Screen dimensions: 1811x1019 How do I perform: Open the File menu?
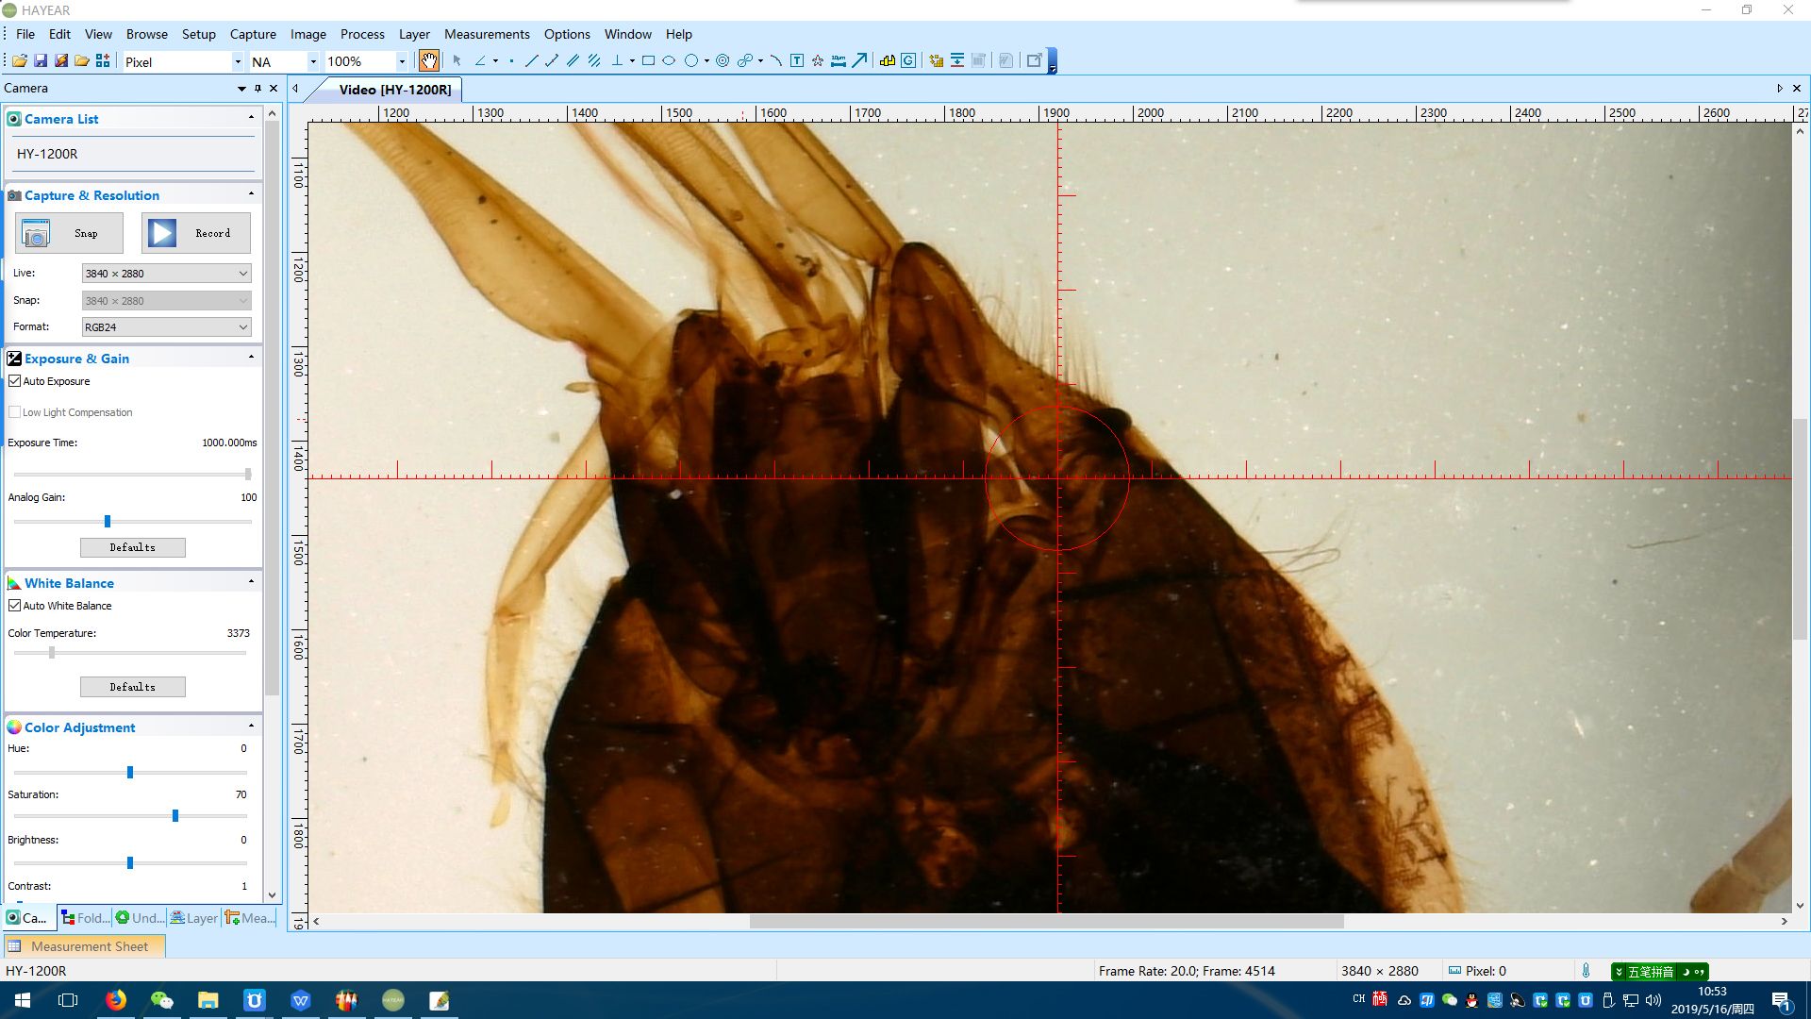click(25, 34)
